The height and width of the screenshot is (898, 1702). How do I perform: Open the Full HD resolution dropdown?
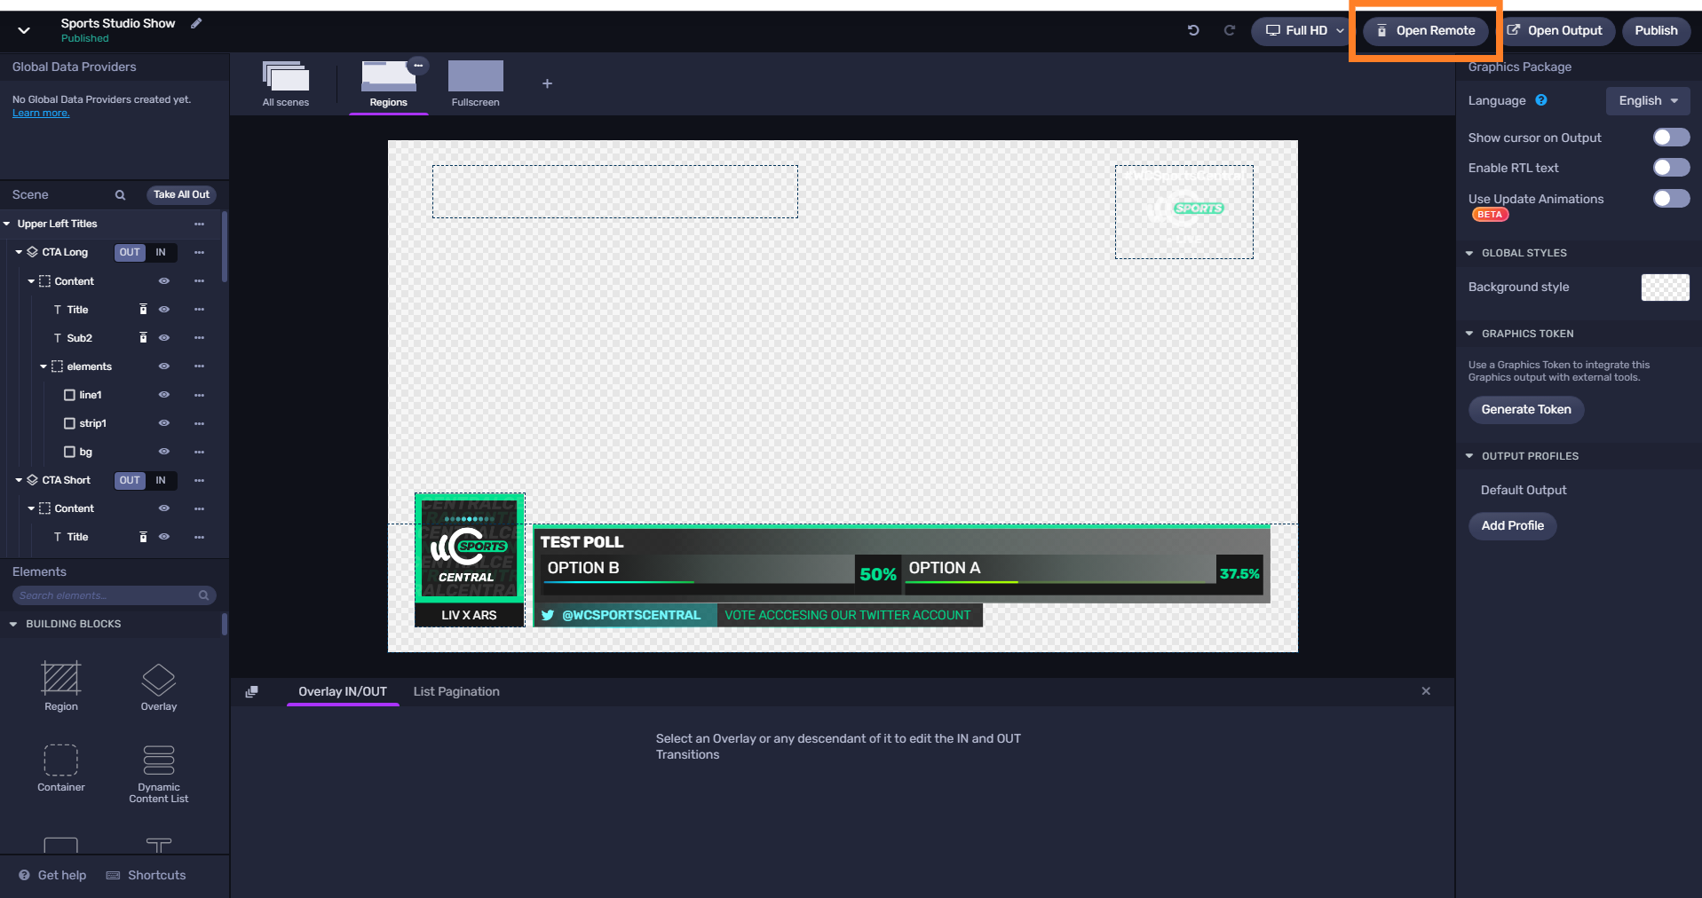(x=1304, y=30)
